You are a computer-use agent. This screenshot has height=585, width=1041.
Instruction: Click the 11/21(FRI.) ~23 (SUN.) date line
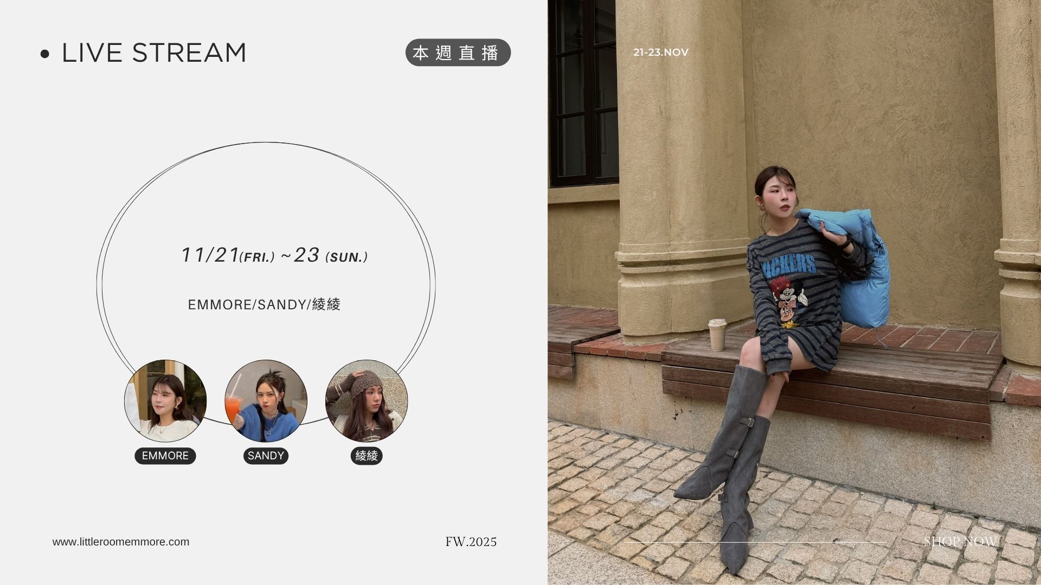[x=274, y=256]
